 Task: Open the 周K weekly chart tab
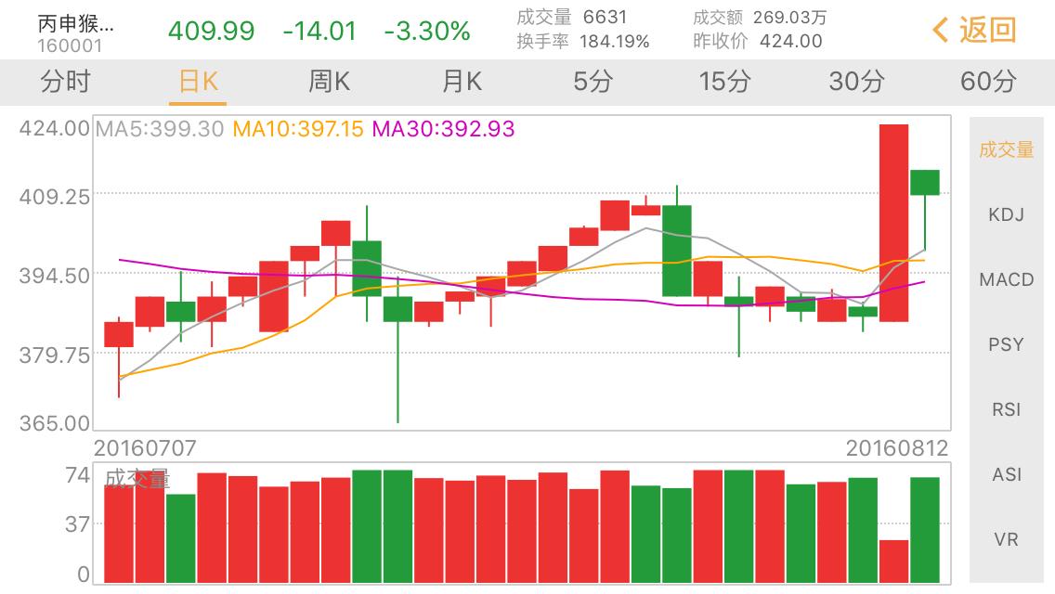pyautogui.click(x=329, y=82)
